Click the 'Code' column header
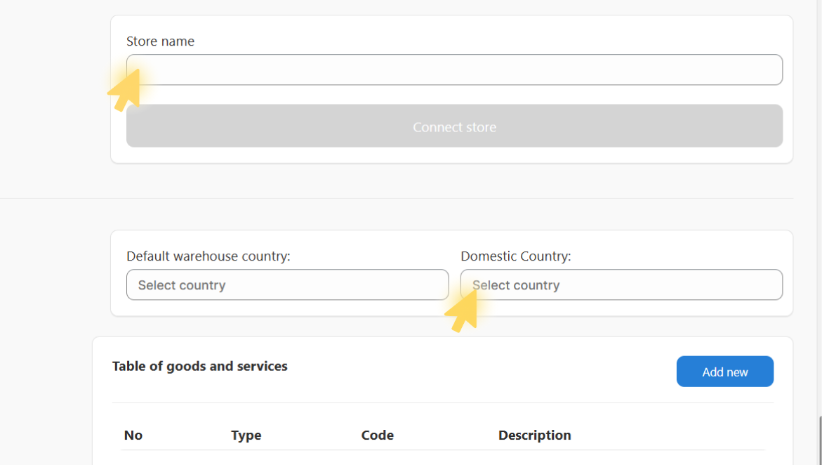This screenshot has width=822, height=465. [x=377, y=435]
